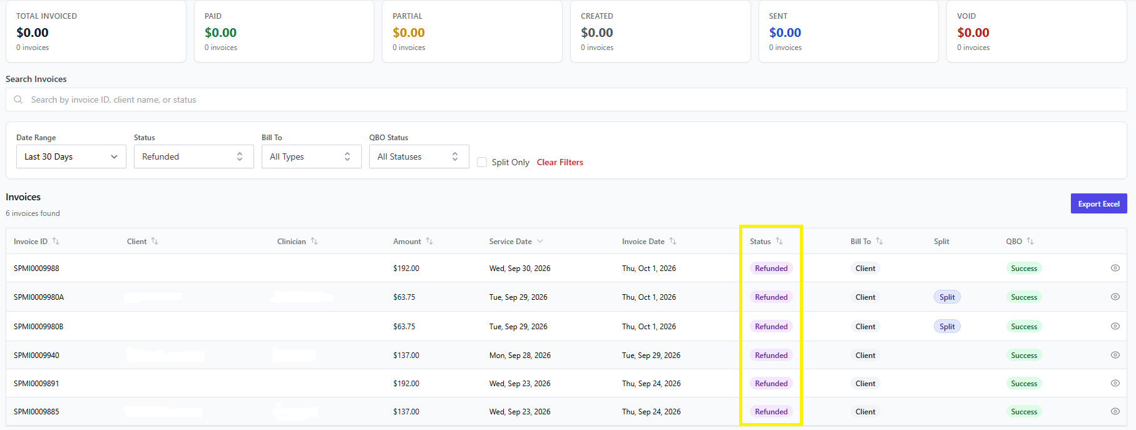Click Clear Filters link
Screen dimensions: 1136x430
click(x=560, y=162)
